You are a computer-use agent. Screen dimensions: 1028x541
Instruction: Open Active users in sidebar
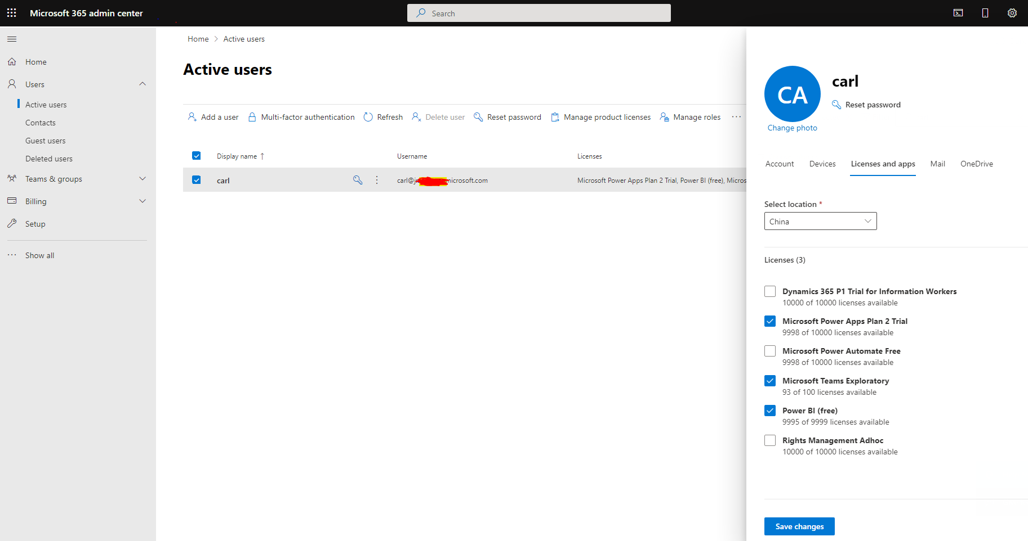pos(46,105)
